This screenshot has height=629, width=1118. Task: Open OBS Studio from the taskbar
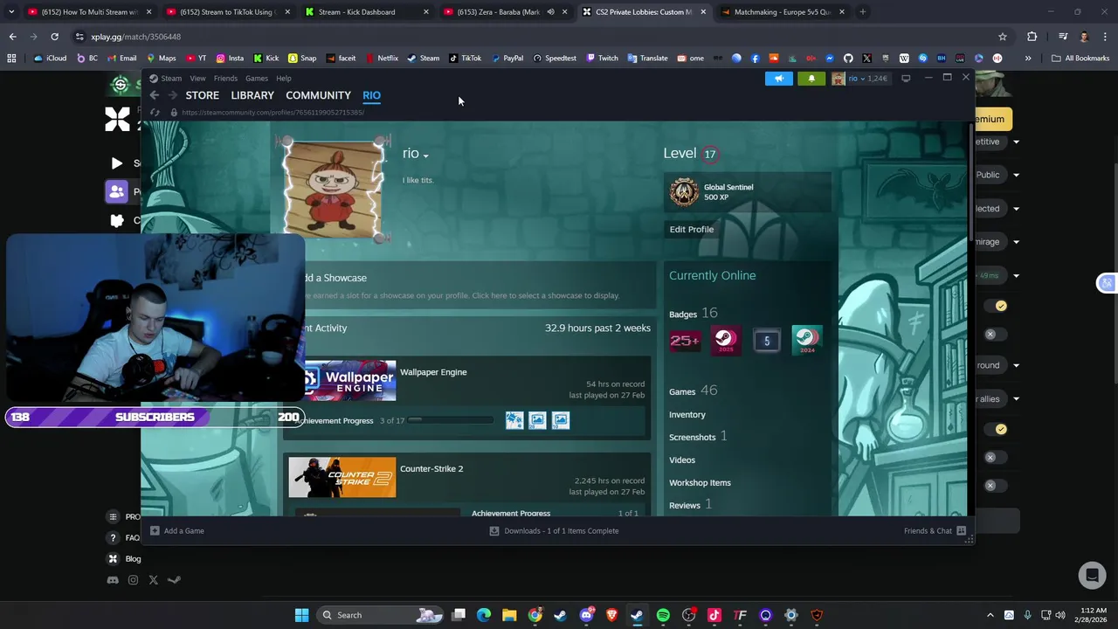tap(688, 615)
